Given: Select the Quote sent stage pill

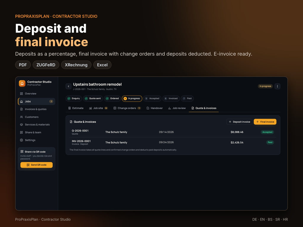Looking at the screenshot, I should click(93, 98).
